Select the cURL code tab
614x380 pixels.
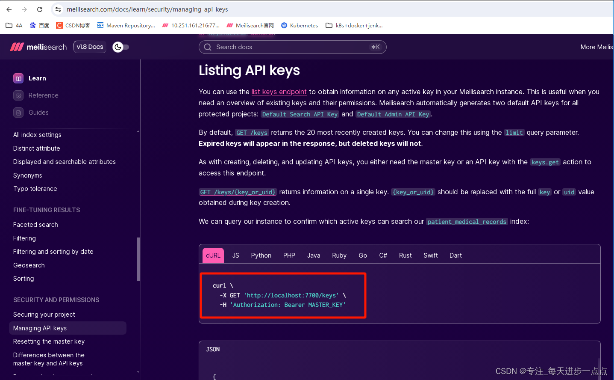coord(213,255)
